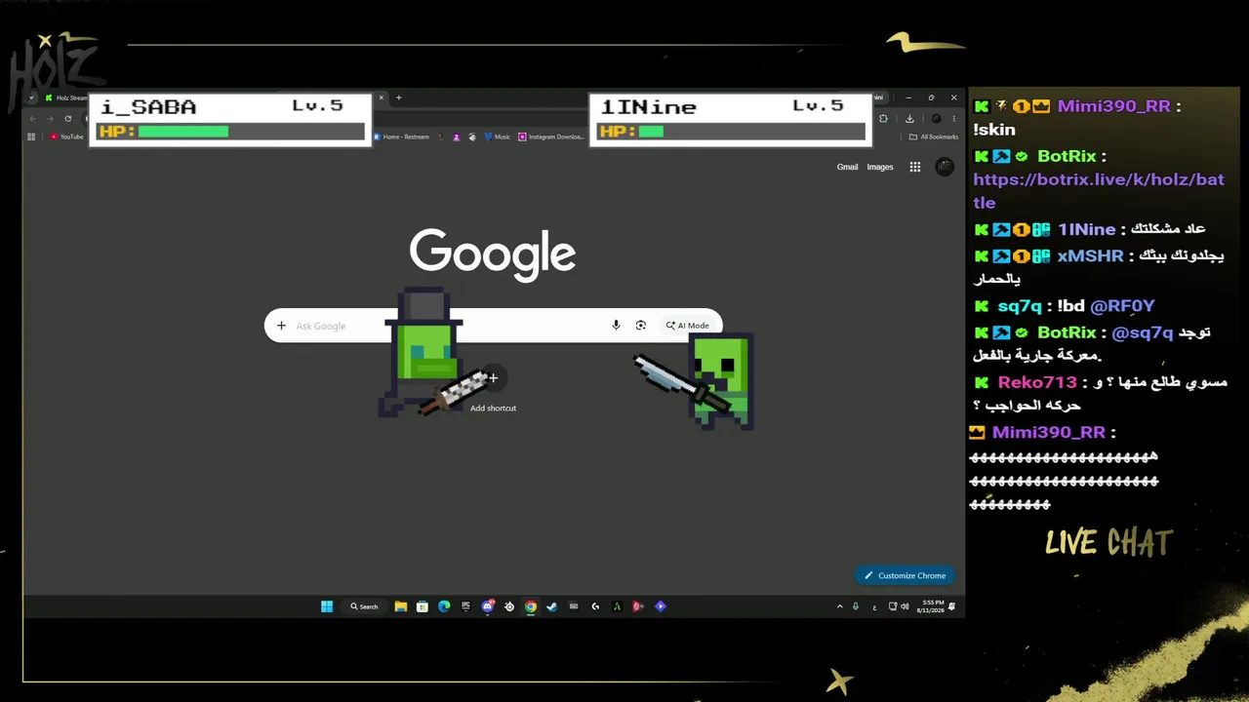Image resolution: width=1249 pixels, height=702 pixels.
Task: Reload the page in Chrome
Action: (67, 119)
